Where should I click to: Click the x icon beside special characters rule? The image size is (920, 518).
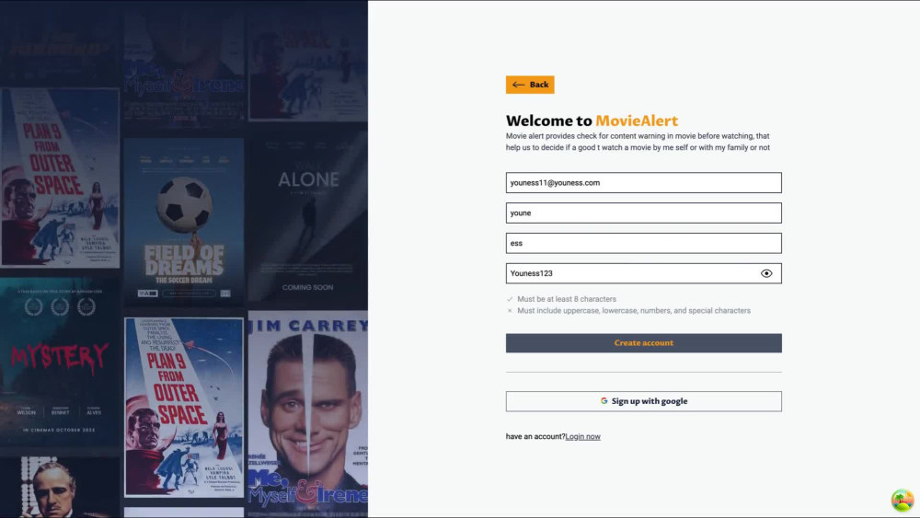pyautogui.click(x=510, y=311)
